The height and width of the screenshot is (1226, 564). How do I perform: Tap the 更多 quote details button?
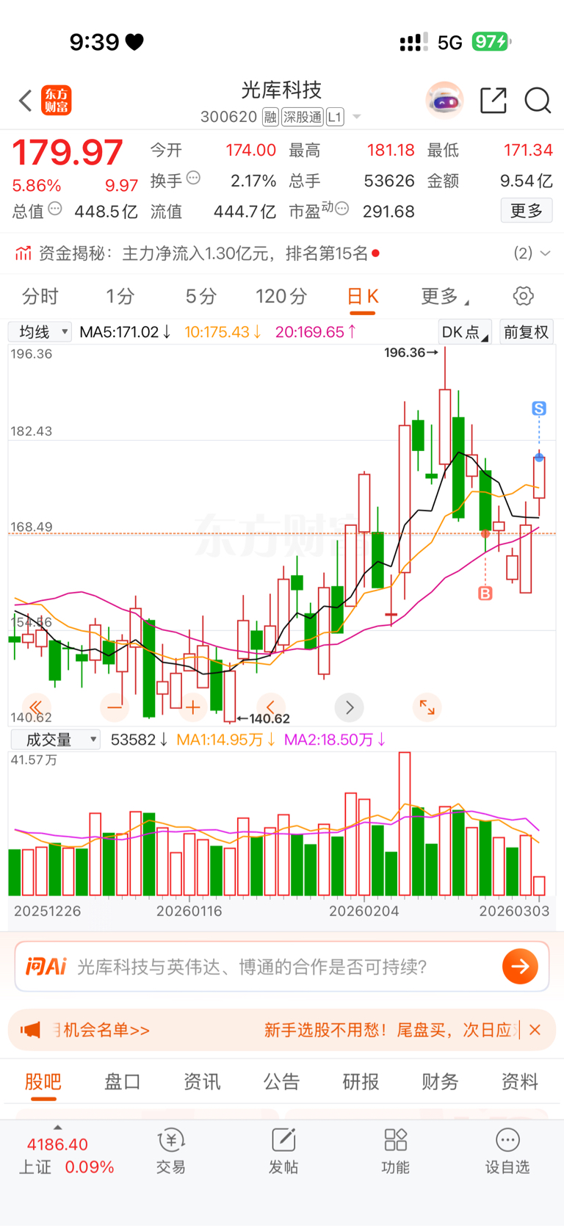point(527,211)
